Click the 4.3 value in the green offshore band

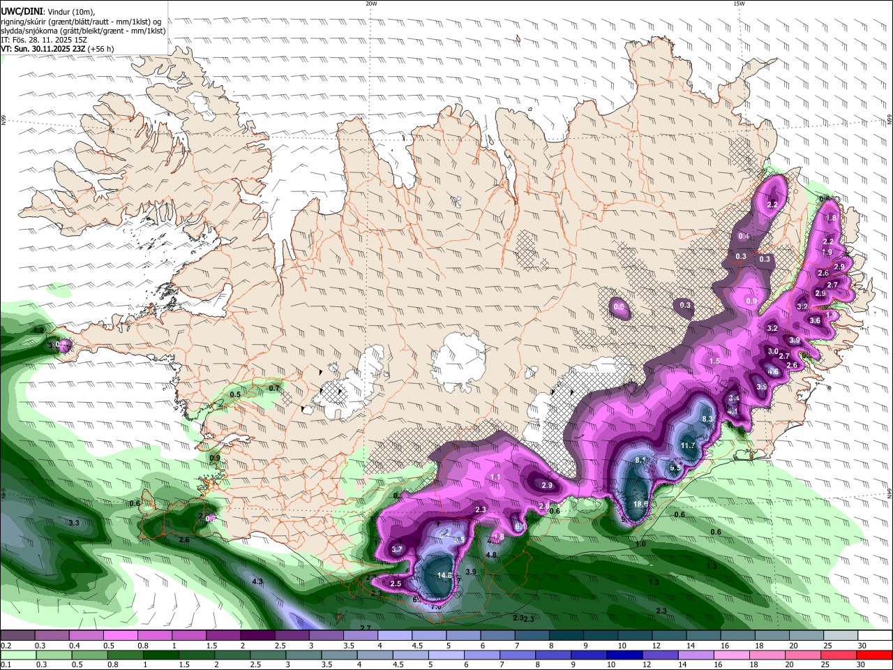[x=257, y=581]
